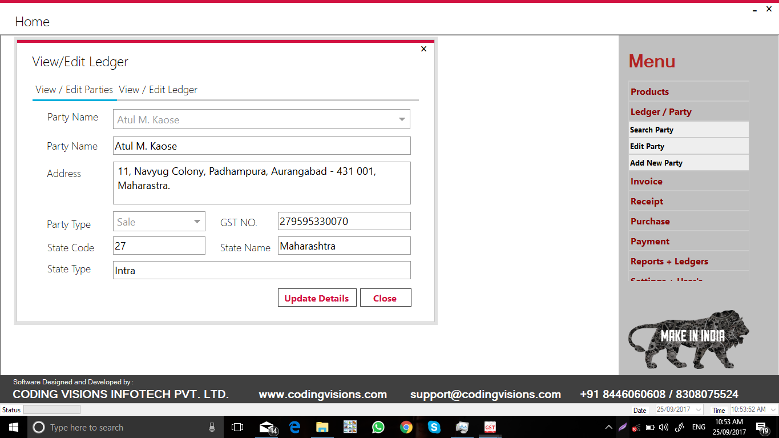The width and height of the screenshot is (779, 438).
Task: Switch to the View / Edit Ledger tab
Action: coord(158,90)
